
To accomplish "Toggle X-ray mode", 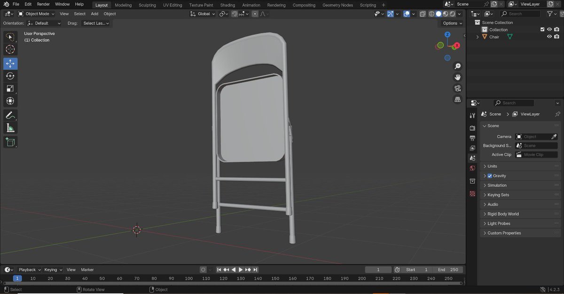I will point(422,14).
